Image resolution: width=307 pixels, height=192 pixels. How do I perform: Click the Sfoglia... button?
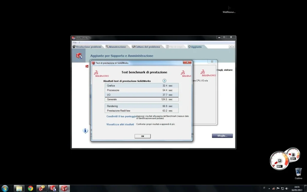coord(222,136)
